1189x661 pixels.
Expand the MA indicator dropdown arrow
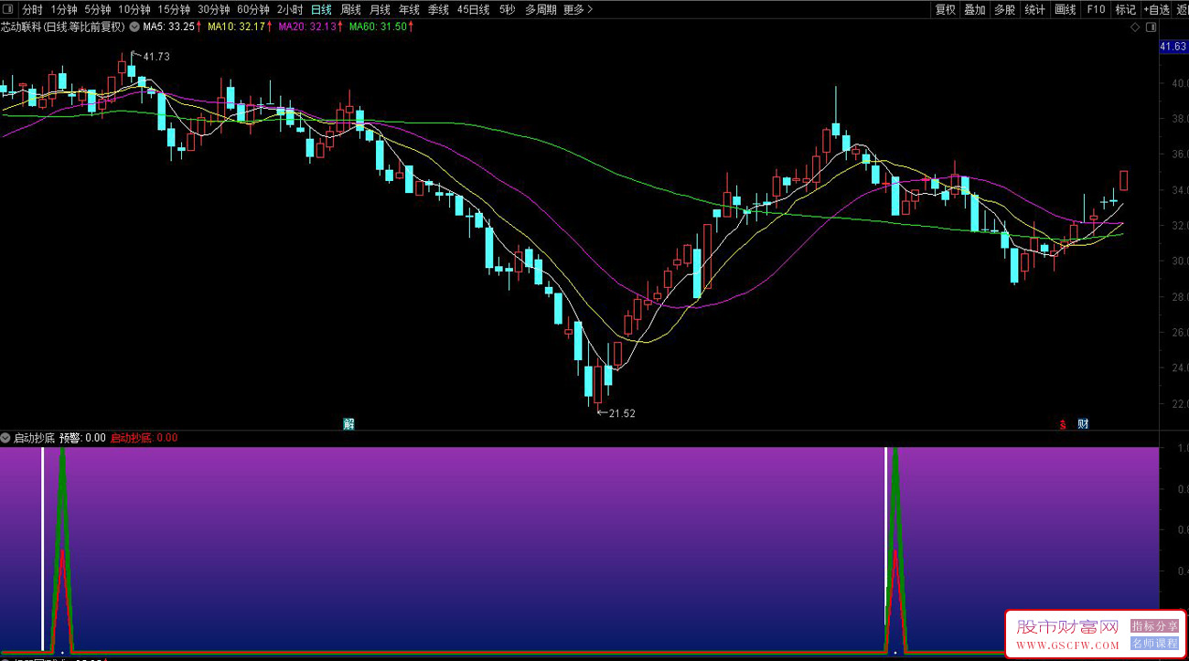[x=134, y=27]
